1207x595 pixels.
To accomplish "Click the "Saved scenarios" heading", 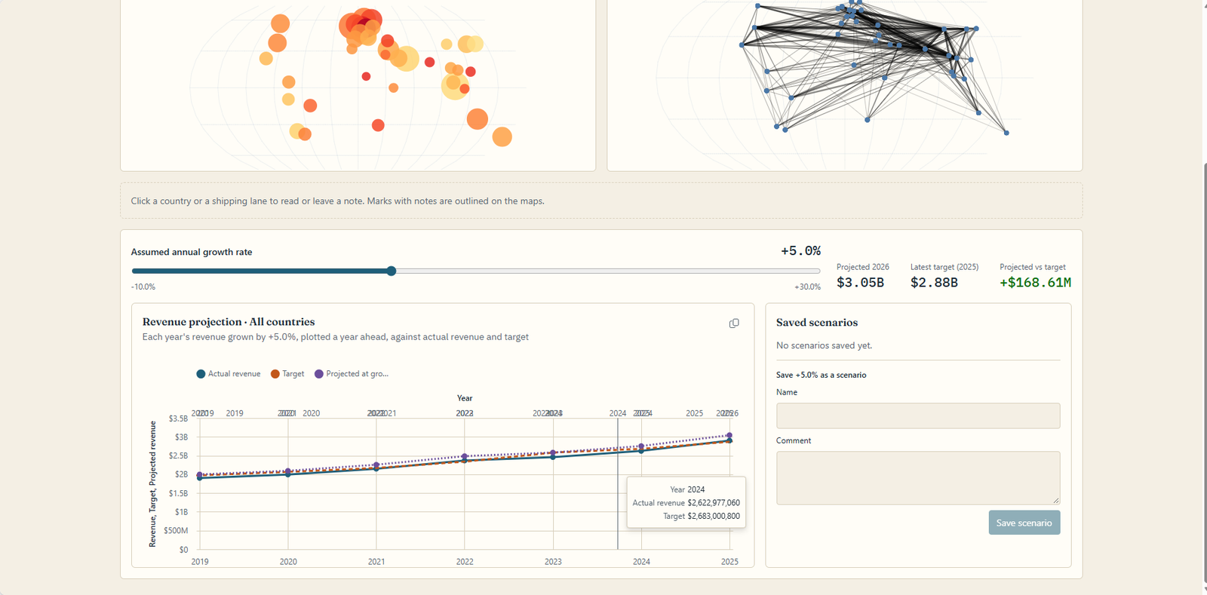I will pyautogui.click(x=817, y=323).
